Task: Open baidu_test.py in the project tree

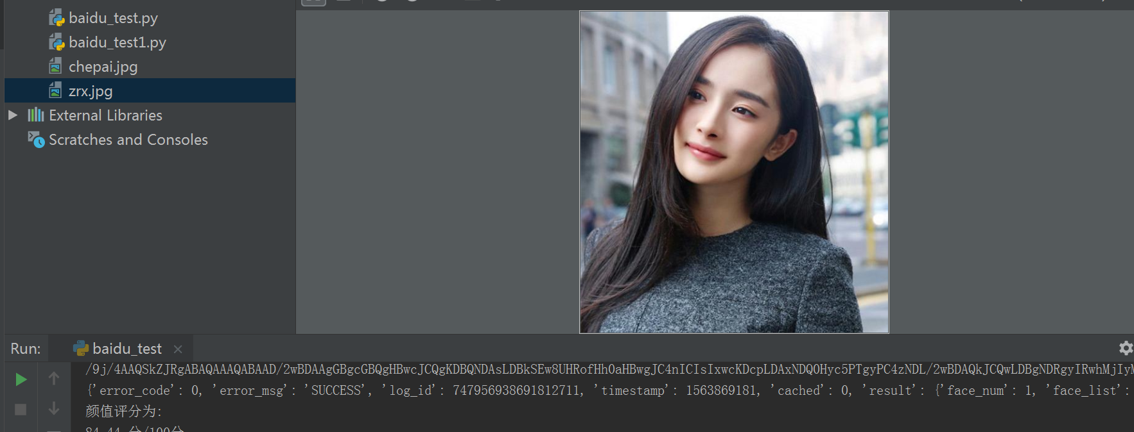Action: tap(113, 18)
